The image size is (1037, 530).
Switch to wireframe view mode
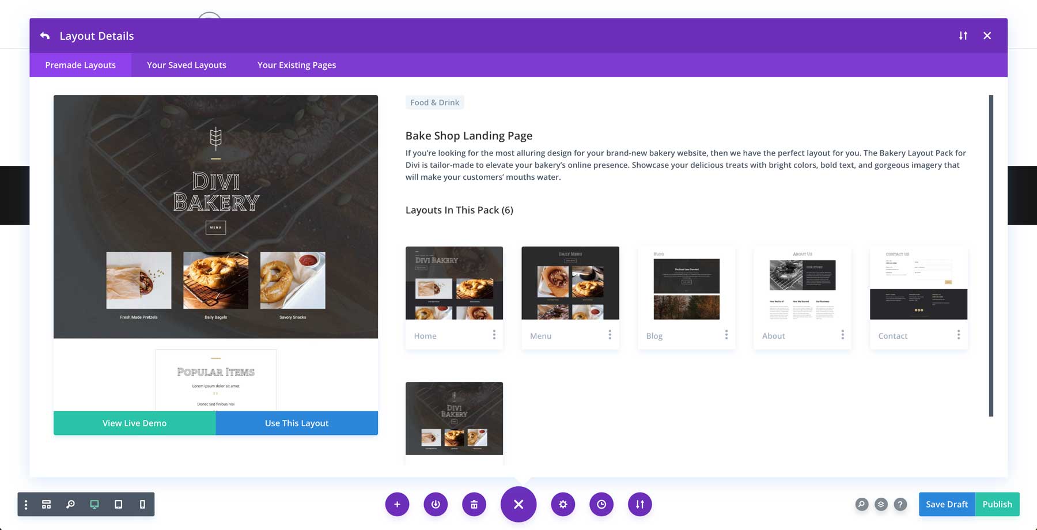46,504
